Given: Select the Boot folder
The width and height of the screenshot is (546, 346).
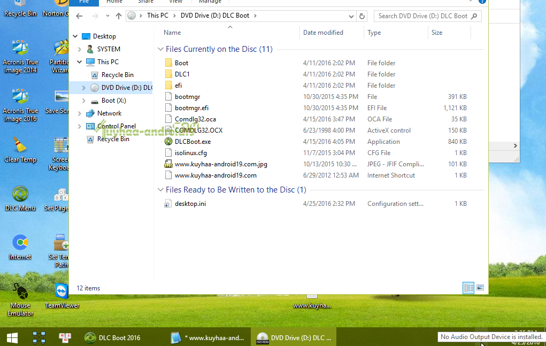Looking at the screenshot, I should (181, 63).
